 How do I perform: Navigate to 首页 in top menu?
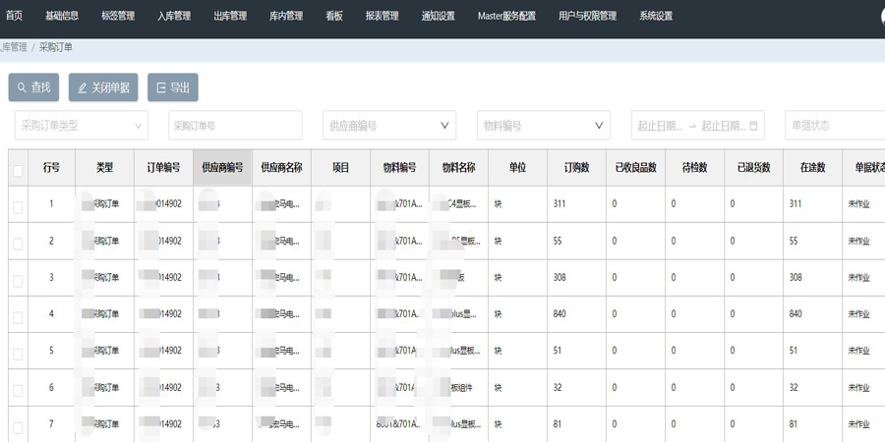click(x=15, y=17)
